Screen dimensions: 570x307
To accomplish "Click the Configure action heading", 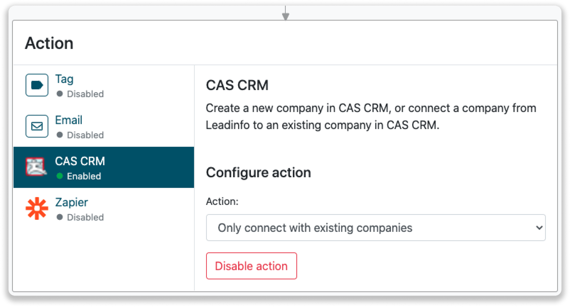I will (258, 172).
